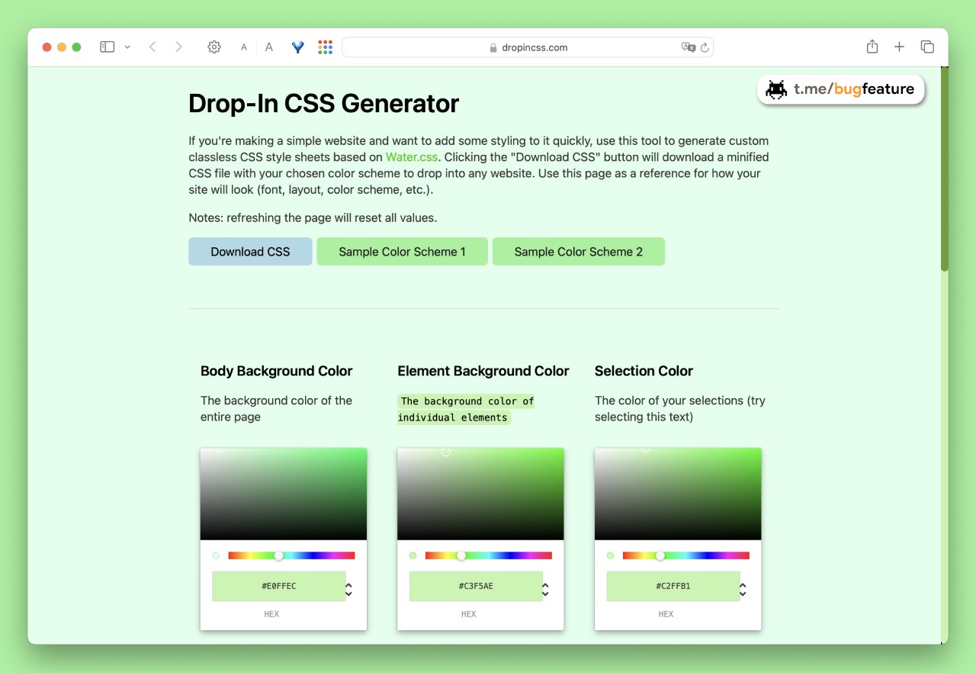Viewport: 976px width, 673px height.
Task: Open the blue funnel extension icon
Action: point(298,47)
